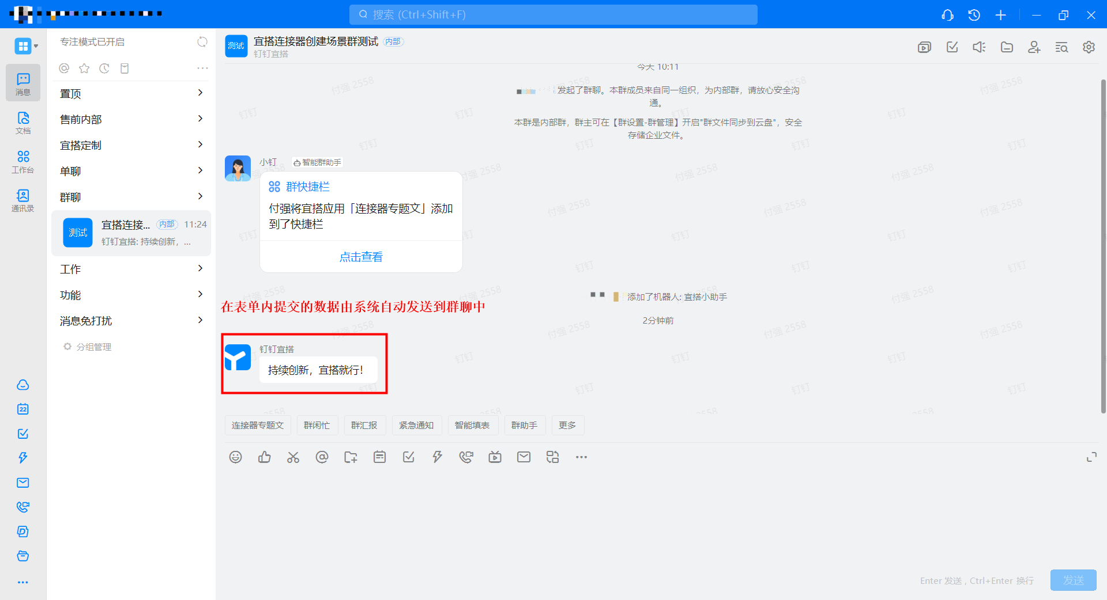Click the @ mentions filter icon
The height and width of the screenshot is (600, 1107).
click(x=64, y=69)
